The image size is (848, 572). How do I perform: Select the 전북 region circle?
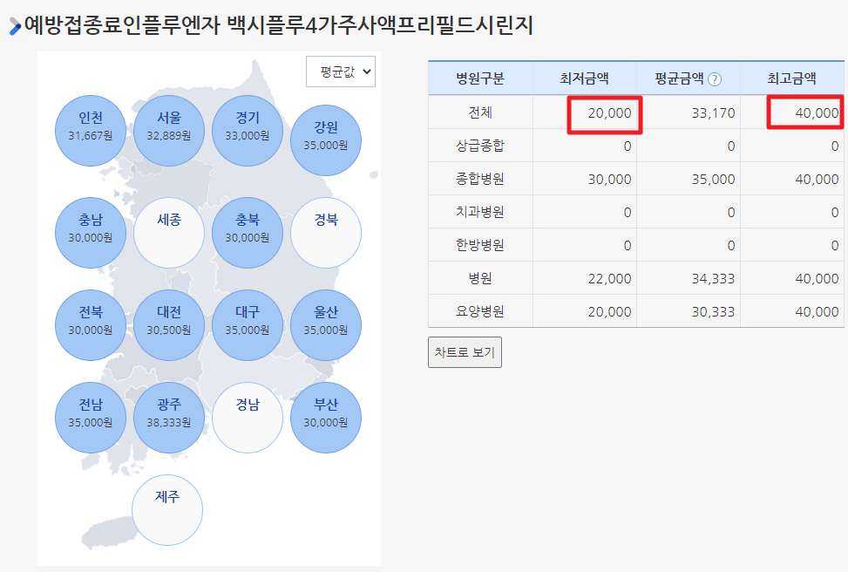point(91,325)
